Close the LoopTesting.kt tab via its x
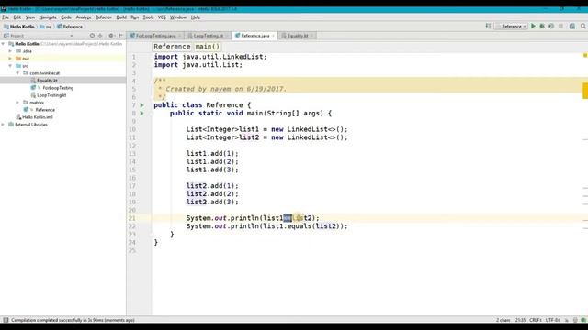Viewport: 588px width, 330px height. point(227,36)
